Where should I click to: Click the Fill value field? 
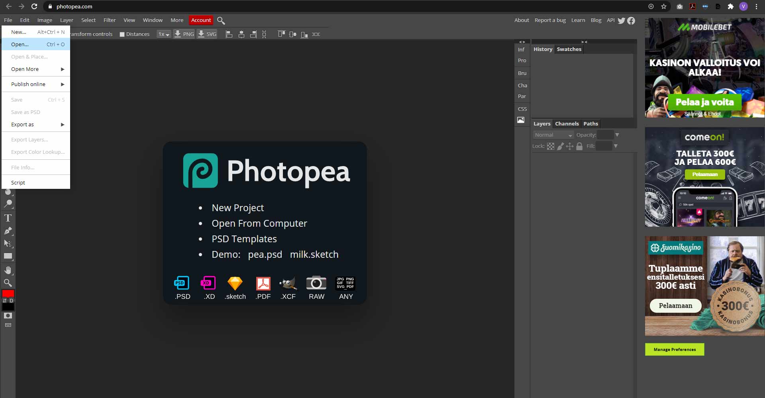[604, 146]
